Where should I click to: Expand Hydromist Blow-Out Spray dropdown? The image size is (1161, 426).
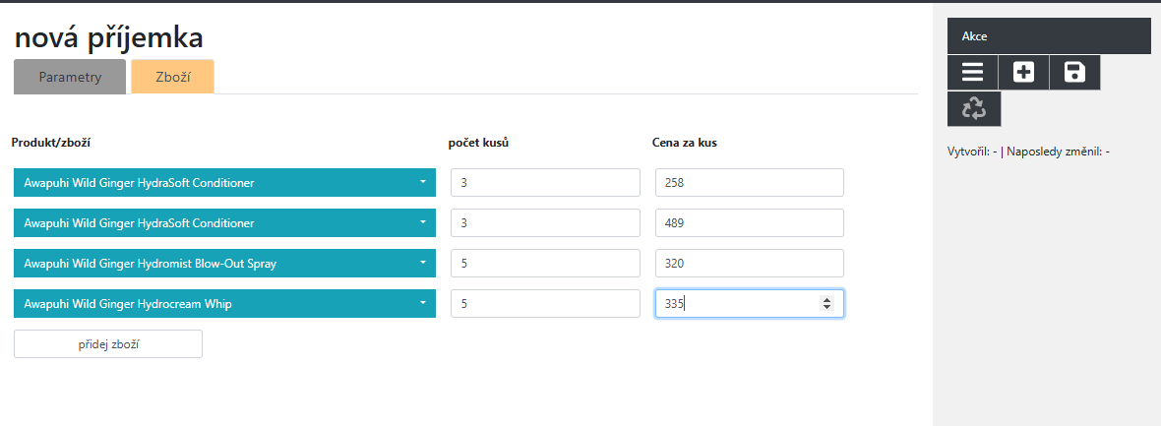pos(224,263)
